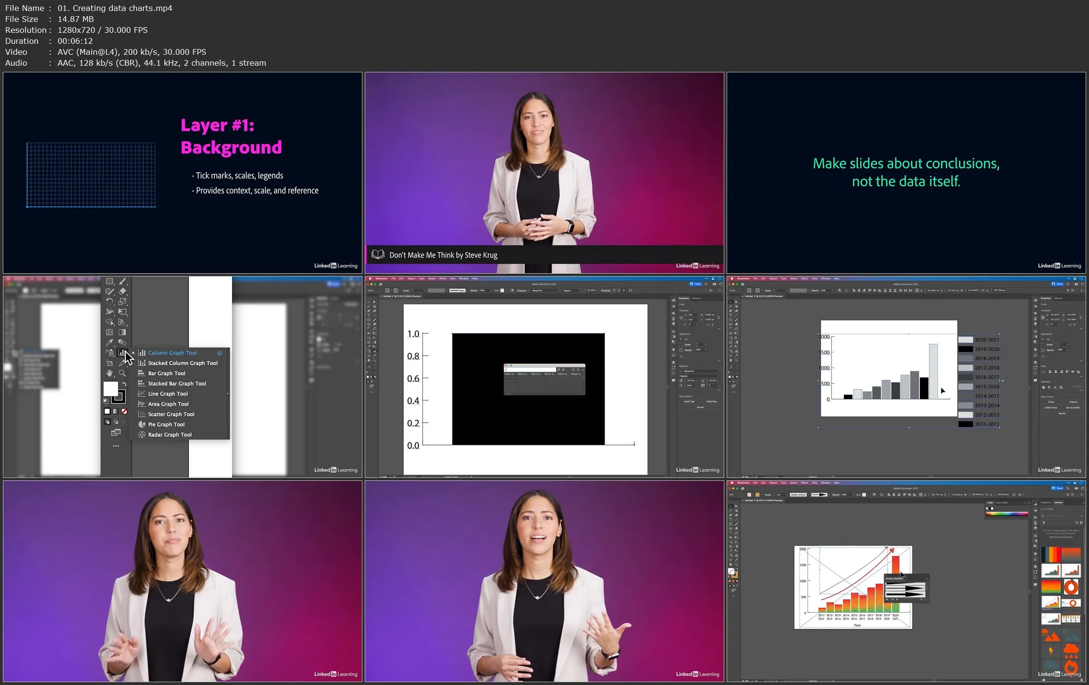The image size is (1089, 685).
Task: Swap fill and stroke using curved arrow
Action: [124, 384]
